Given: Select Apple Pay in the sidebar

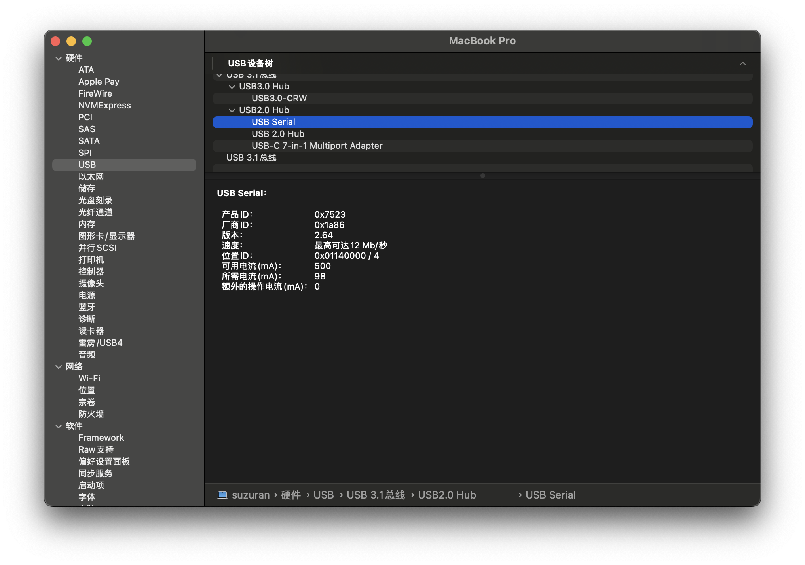Looking at the screenshot, I should click(124, 82).
